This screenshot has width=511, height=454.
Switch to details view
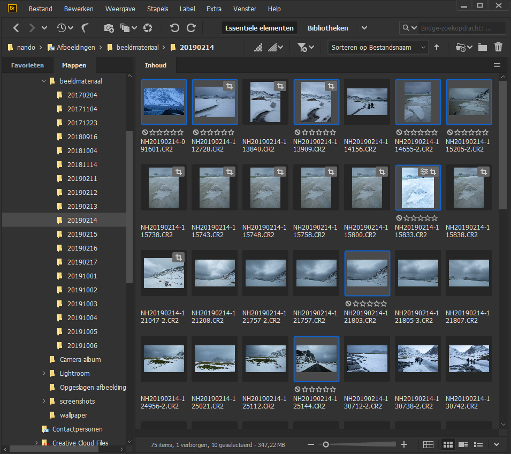pyautogui.click(x=463, y=444)
